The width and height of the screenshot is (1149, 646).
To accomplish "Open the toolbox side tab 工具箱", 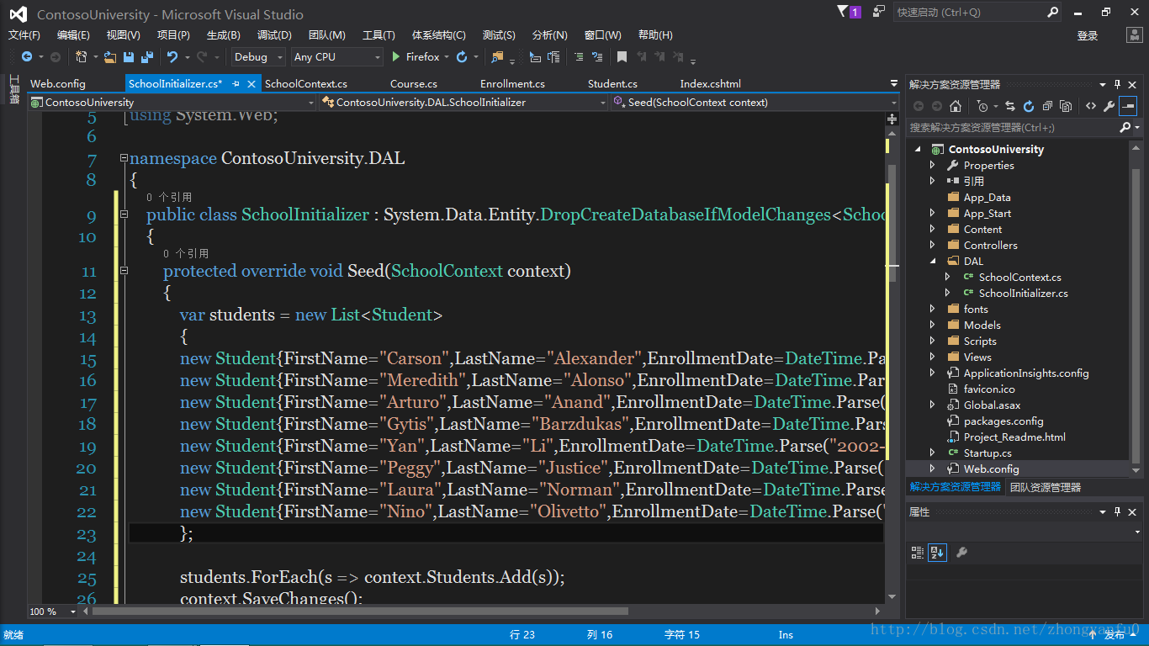I will (x=14, y=89).
